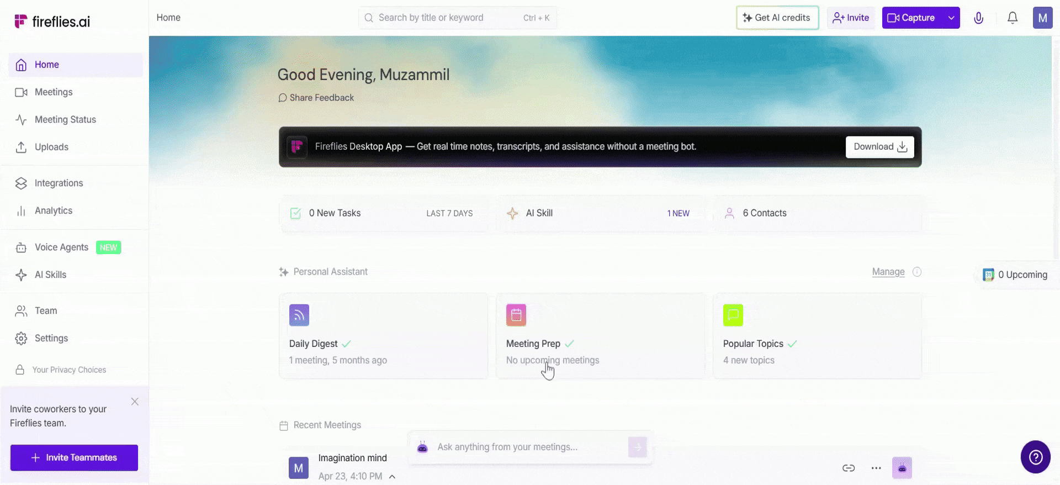Open the Home sidebar item

click(76, 65)
